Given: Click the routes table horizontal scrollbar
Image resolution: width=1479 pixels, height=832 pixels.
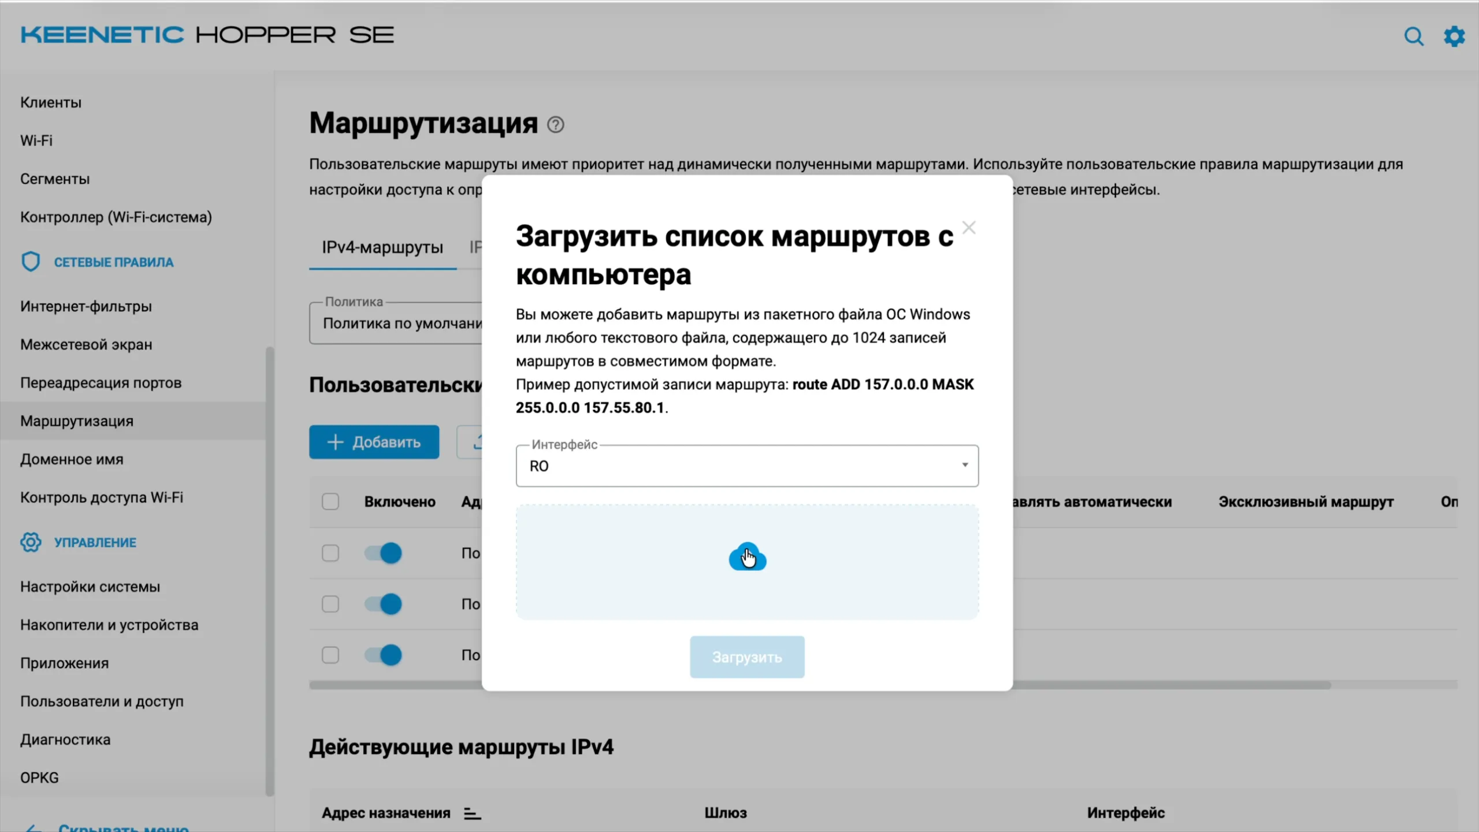Looking at the screenshot, I should point(820,685).
